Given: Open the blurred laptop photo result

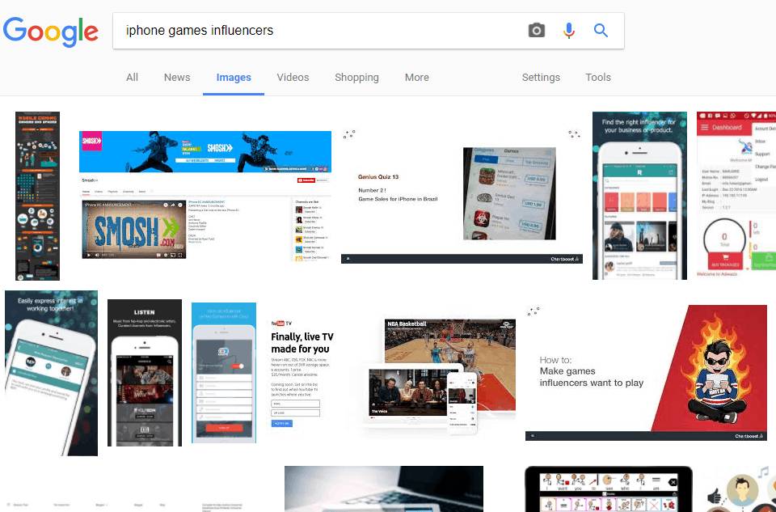Looking at the screenshot, I should coord(383,489).
